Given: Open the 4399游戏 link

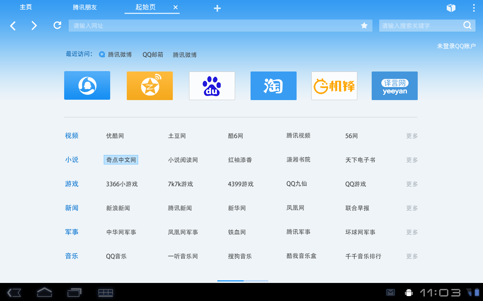Looking at the screenshot, I should pyautogui.click(x=241, y=184).
